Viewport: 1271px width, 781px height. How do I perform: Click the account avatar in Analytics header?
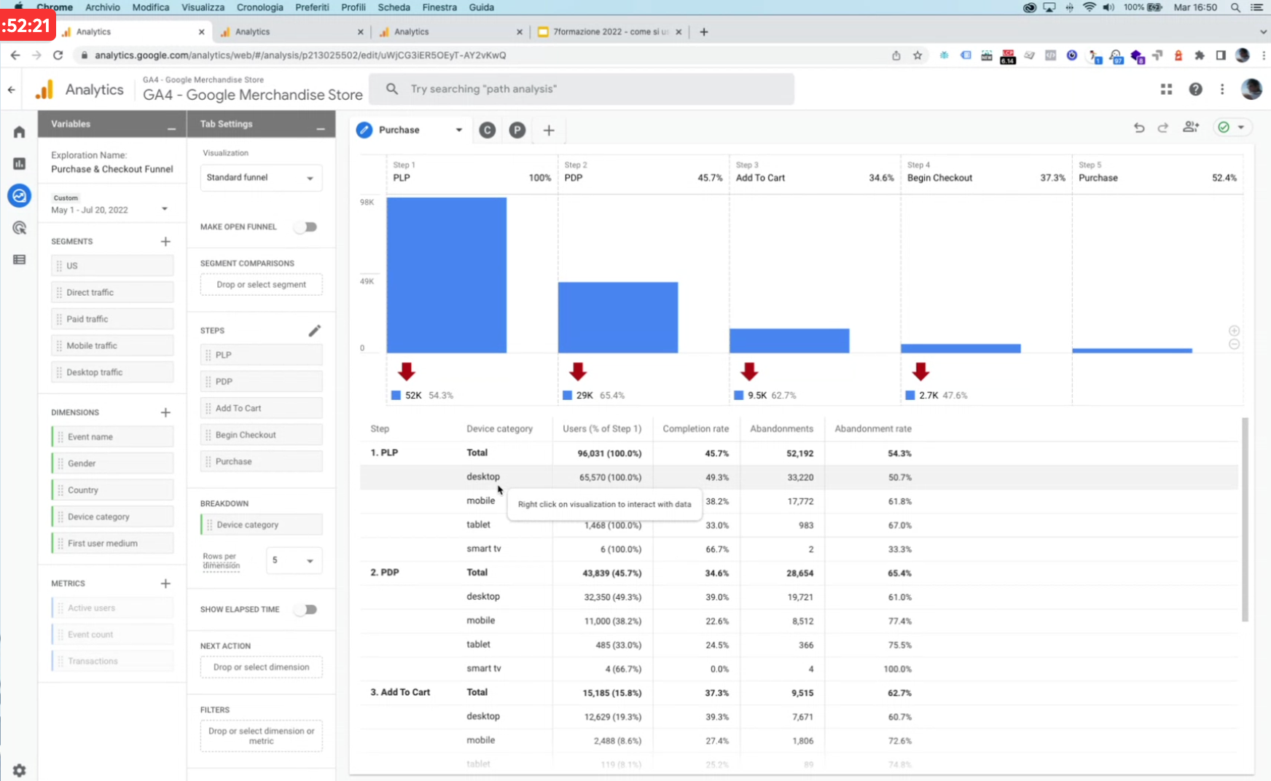pos(1251,89)
